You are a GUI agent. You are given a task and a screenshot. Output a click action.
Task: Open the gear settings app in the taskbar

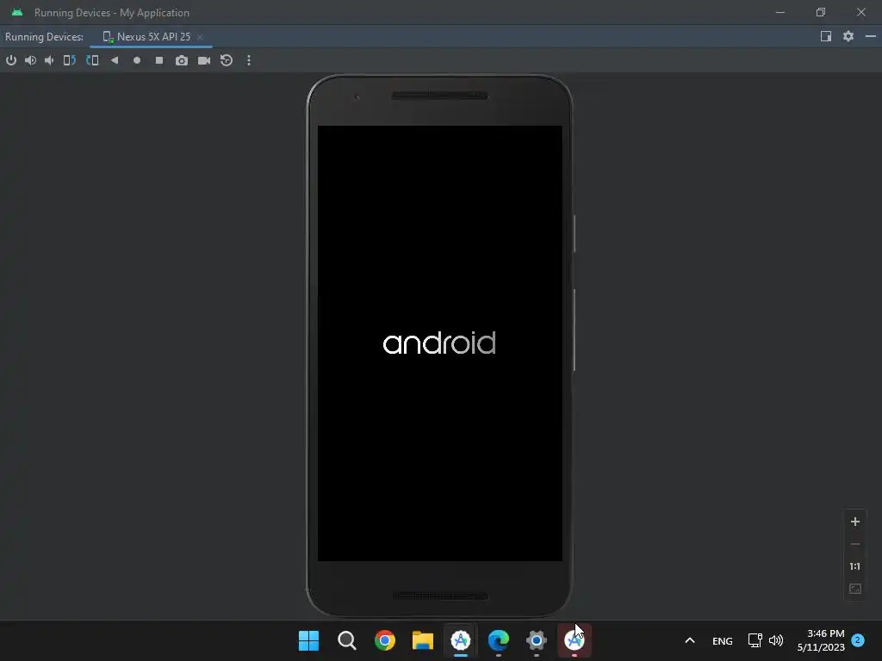click(x=537, y=640)
